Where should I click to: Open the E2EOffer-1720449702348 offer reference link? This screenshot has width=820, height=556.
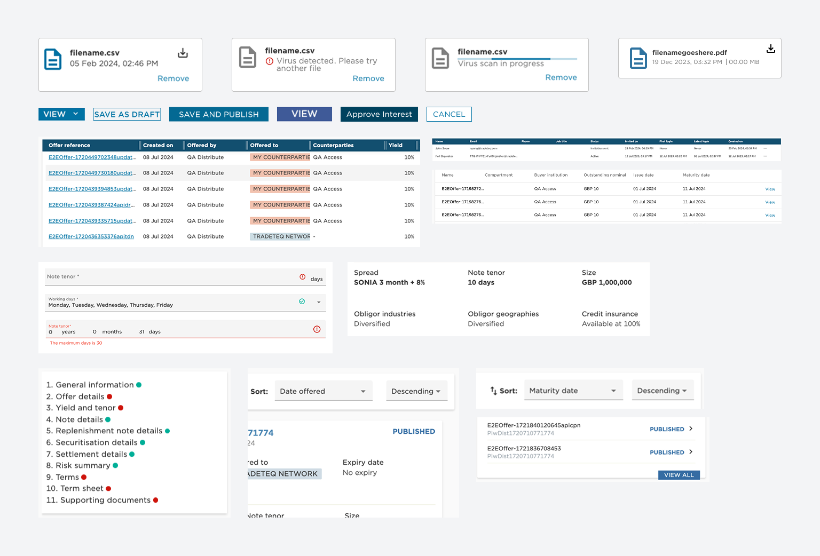tap(92, 157)
